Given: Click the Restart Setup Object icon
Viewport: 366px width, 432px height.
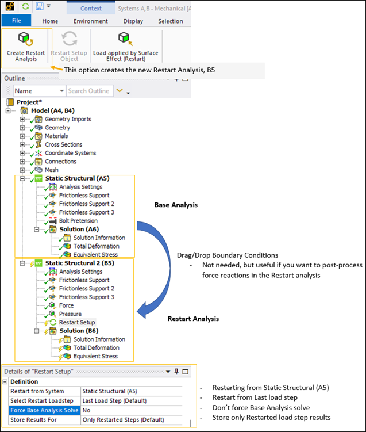Looking at the screenshot, I should (69, 39).
